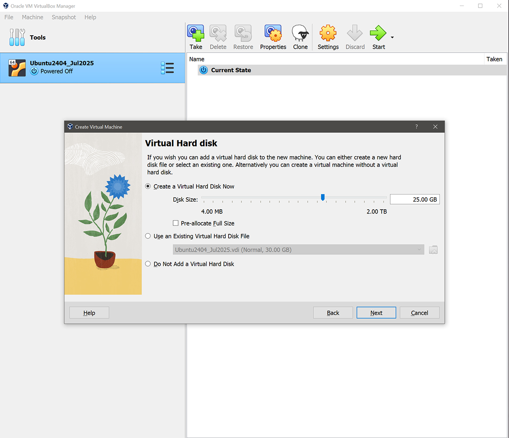Click the 4.00 MB minimum size label
Screen dimensions: 509x438
(x=212, y=211)
